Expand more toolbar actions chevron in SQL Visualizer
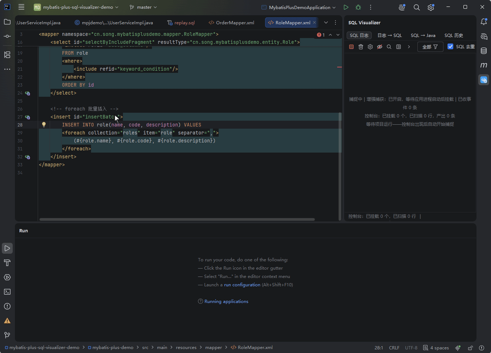The image size is (491, 353). point(409,47)
